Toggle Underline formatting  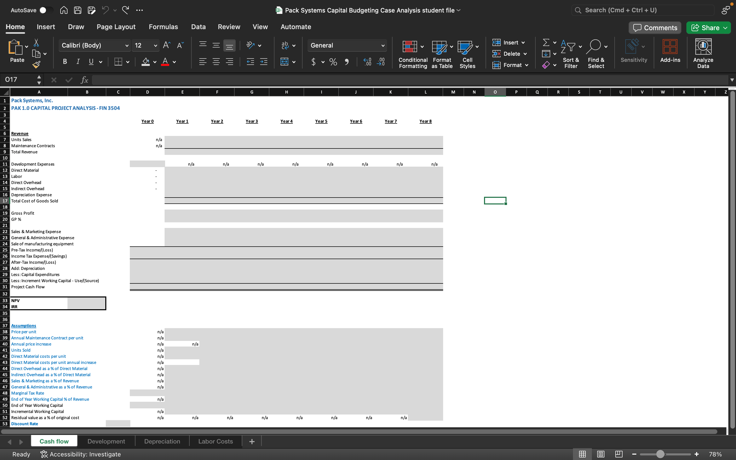point(91,62)
